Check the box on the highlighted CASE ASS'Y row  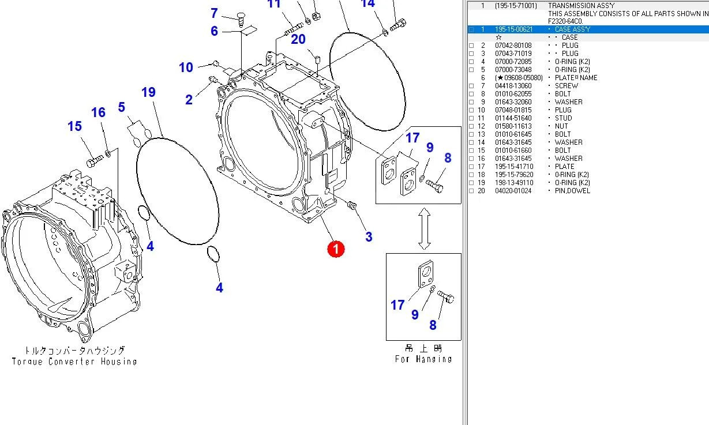click(x=471, y=29)
